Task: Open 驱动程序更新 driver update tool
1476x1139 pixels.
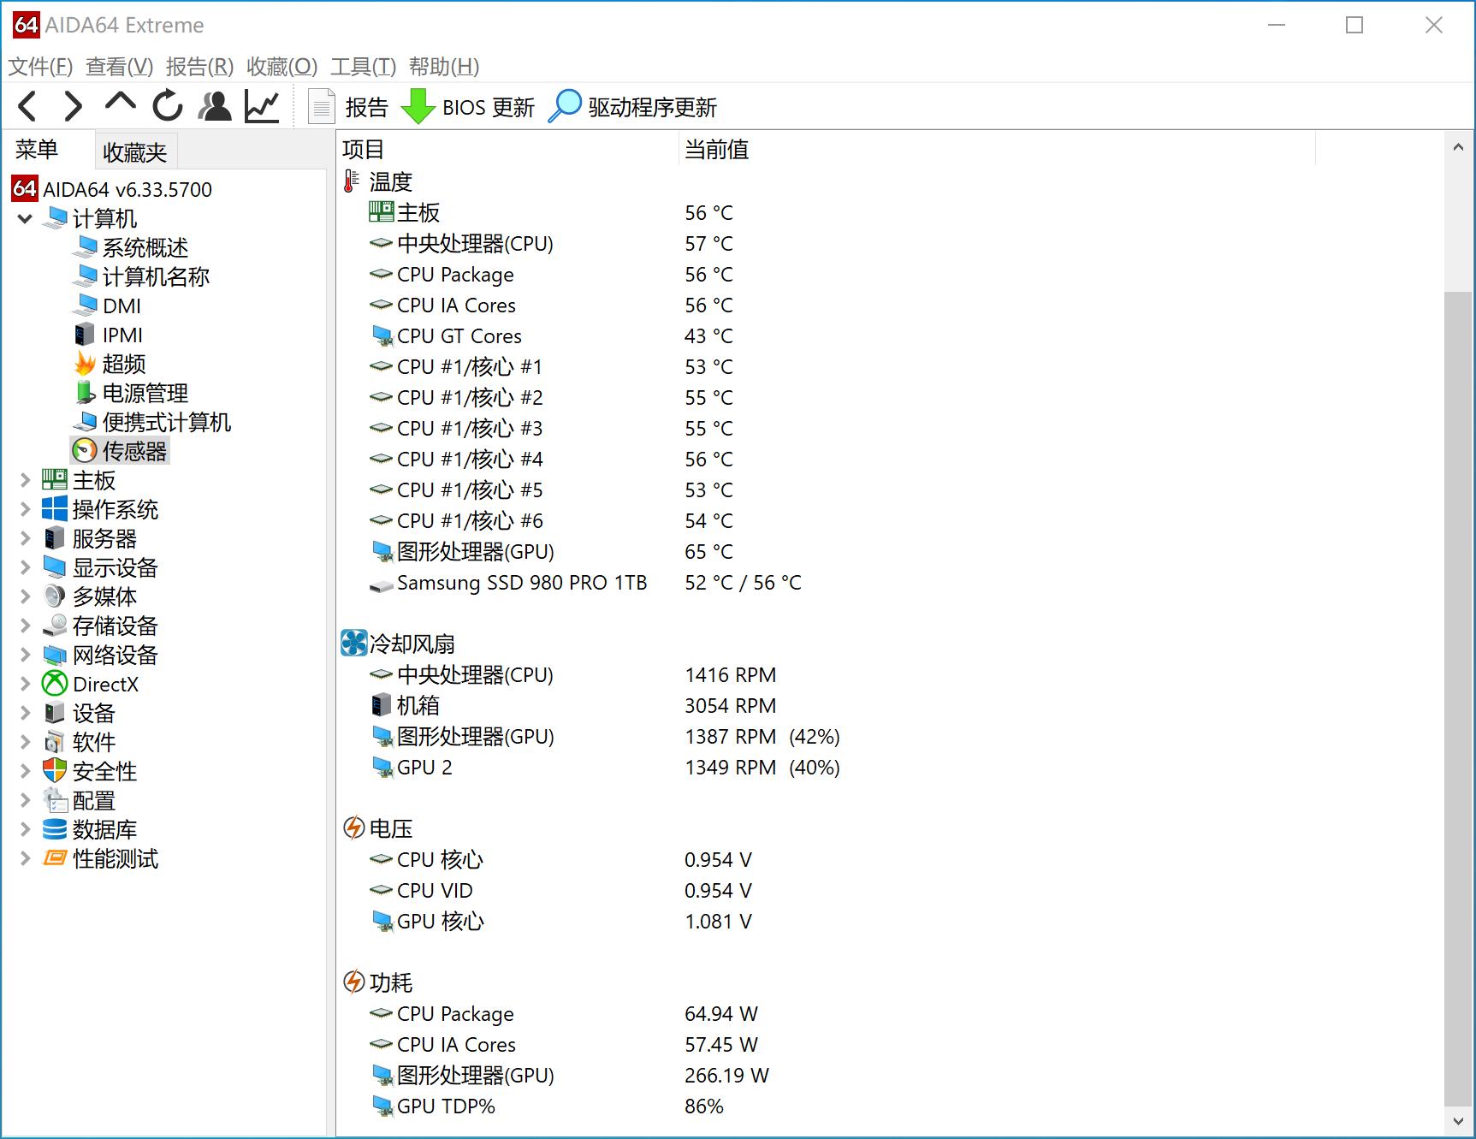Action: (x=633, y=106)
